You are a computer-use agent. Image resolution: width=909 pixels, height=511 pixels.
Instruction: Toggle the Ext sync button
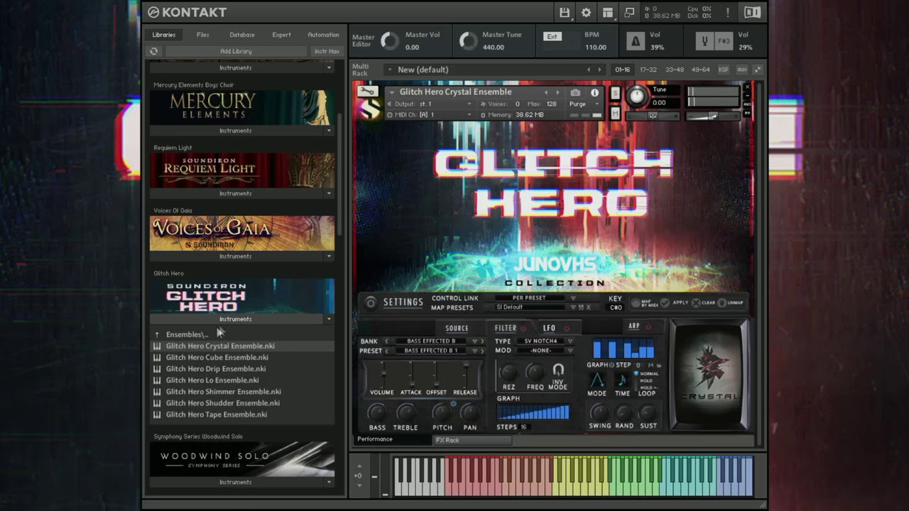coord(552,37)
